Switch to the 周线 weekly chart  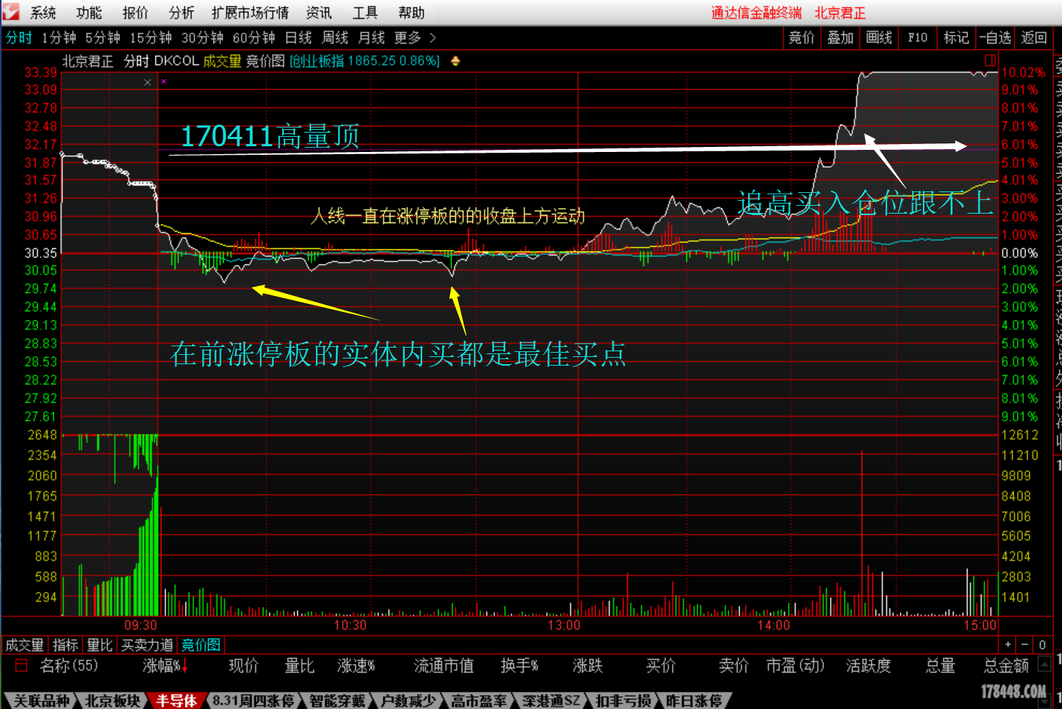335,37
